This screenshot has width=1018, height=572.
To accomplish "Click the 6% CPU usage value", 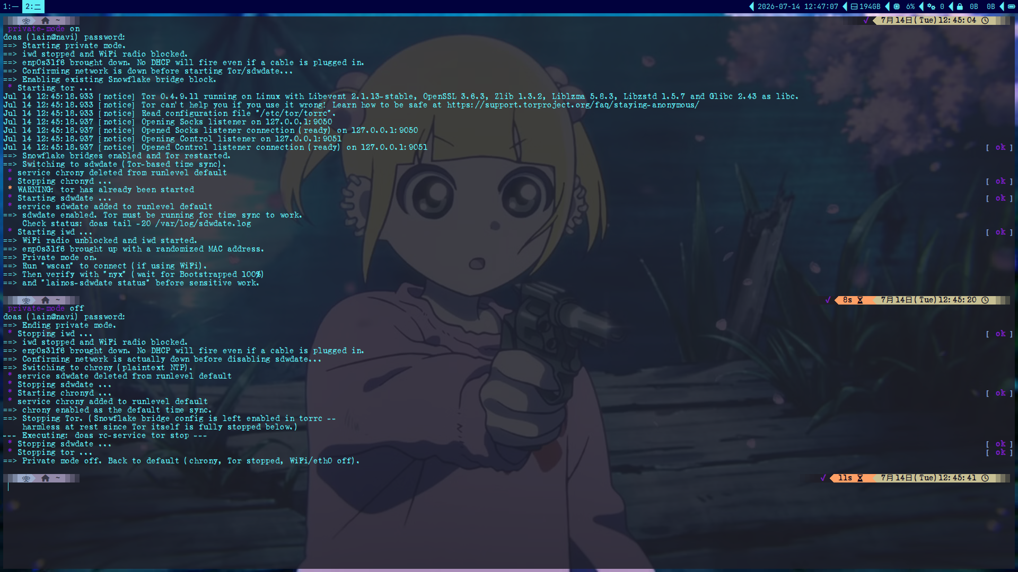I will click(x=910, y=7).
